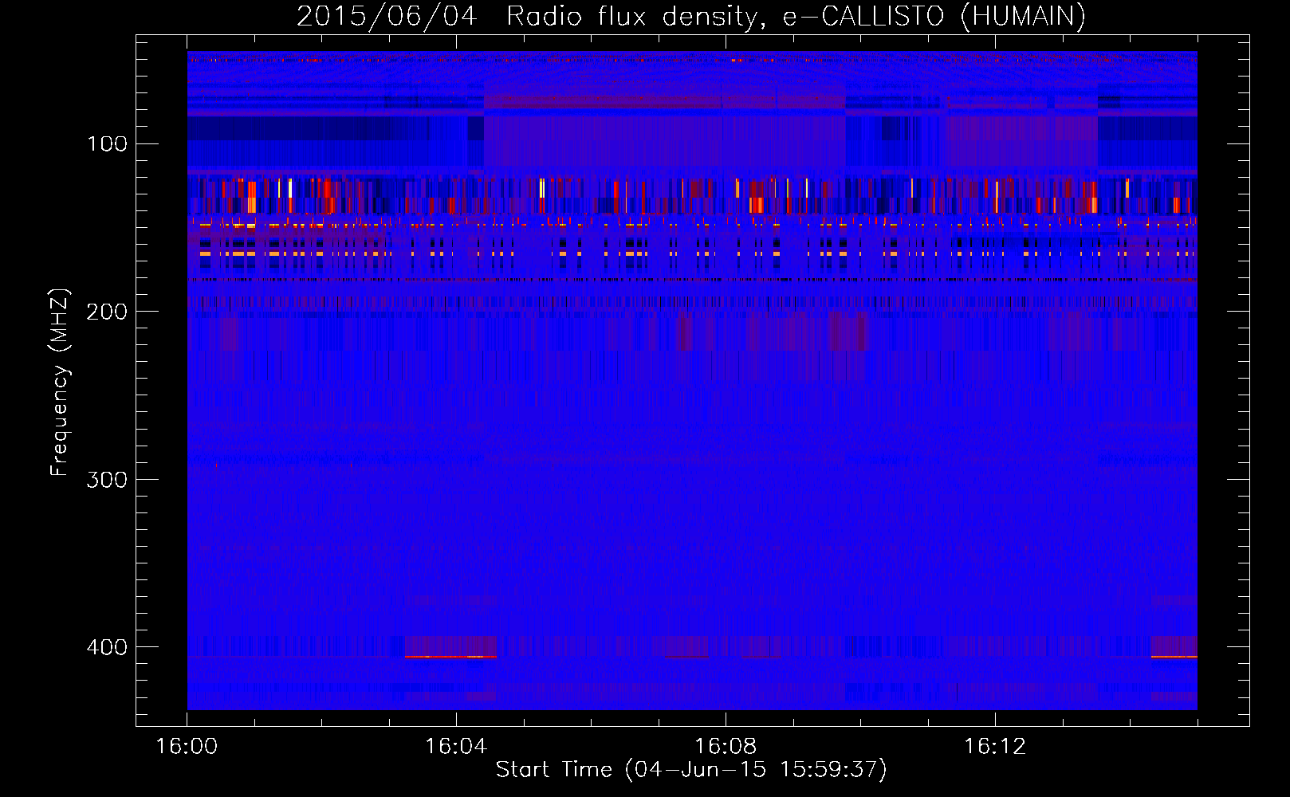Click the Start Time axis caption
This screenshot has width=1290, height=797.
[691, 770]
